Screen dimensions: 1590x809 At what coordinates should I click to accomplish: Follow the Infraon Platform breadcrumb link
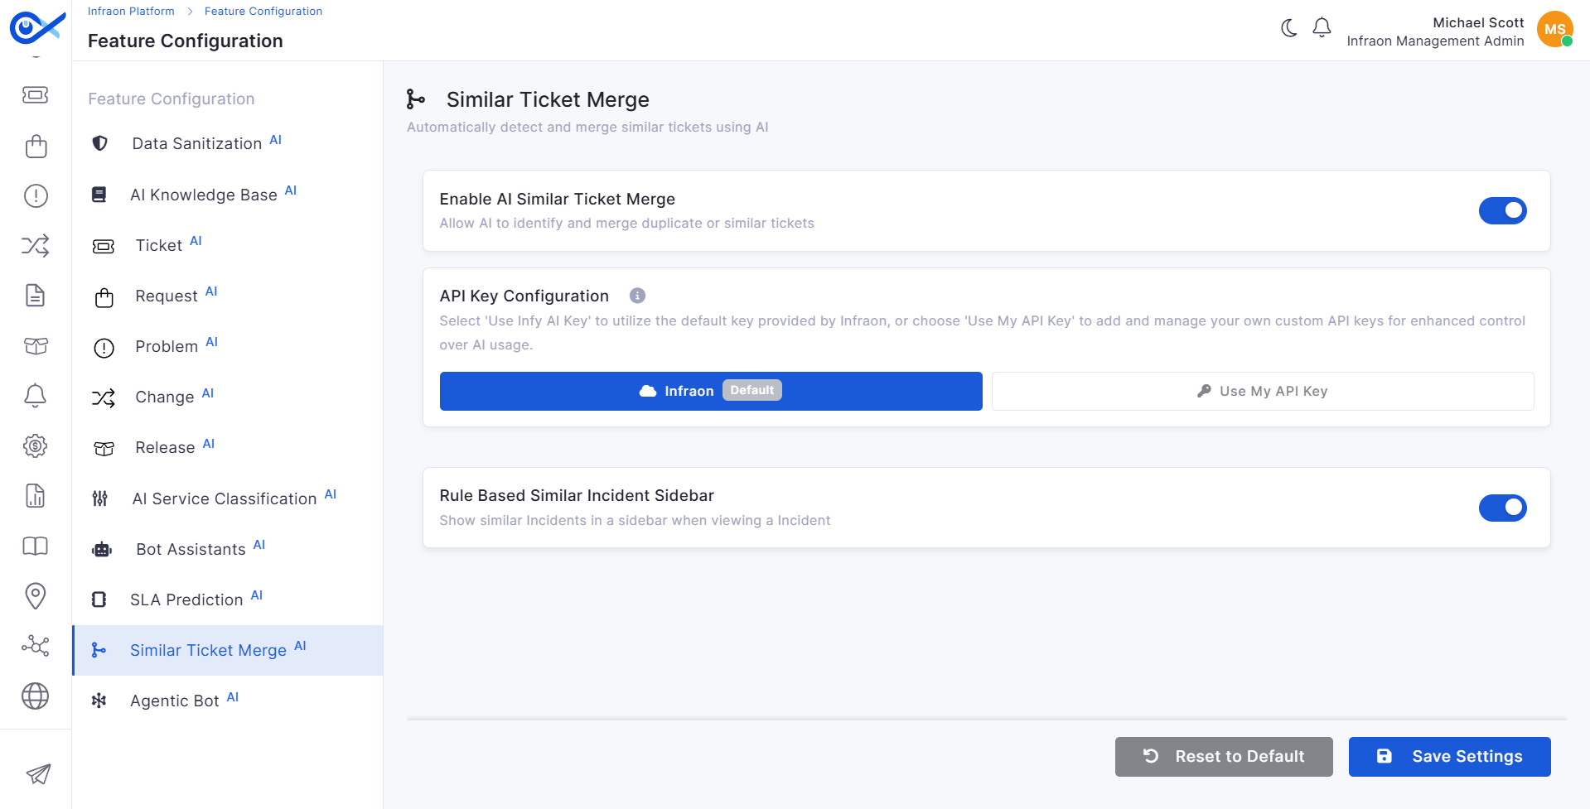click(131, 11)
